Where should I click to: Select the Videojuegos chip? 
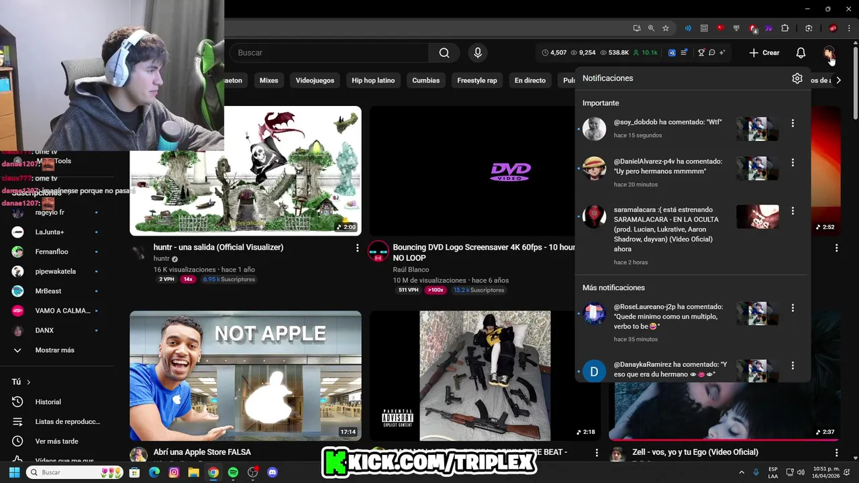click(x=315, y=80)
